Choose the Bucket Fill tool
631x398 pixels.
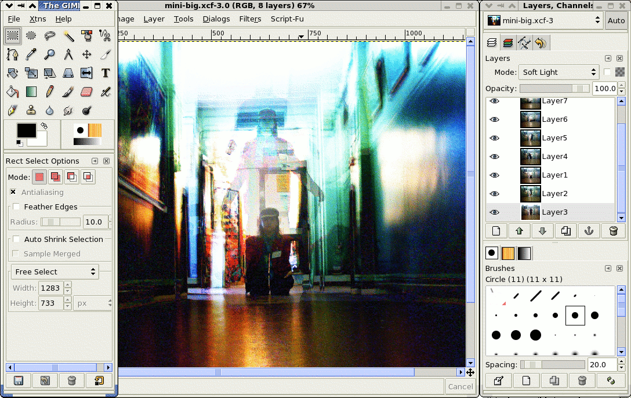point(12,92)
